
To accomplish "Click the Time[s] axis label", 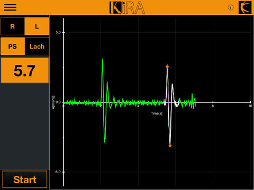I will coord(157,113).
